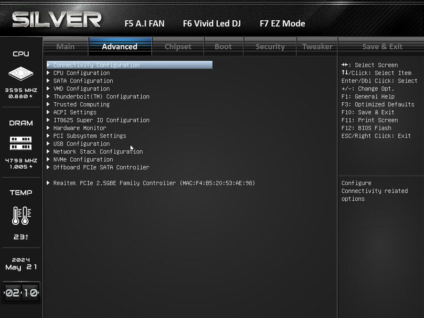Click the DRAM label in sidebar
This screenshot has height=318, width=424.
[21, 123]
